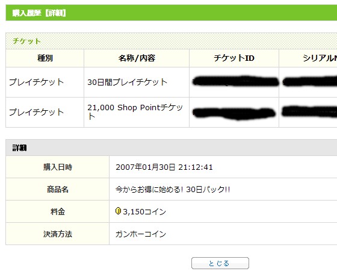Click the とじる close button
This screenshot has width=337, height=277.
point(220,263)
